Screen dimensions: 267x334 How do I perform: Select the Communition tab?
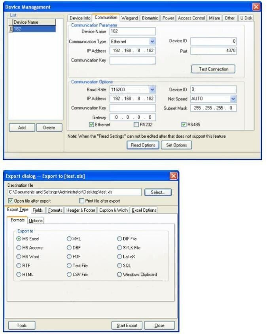coord(106,17)
